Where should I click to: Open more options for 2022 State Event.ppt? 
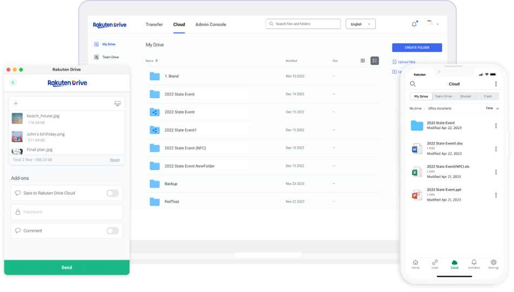(x=496, y=195)
